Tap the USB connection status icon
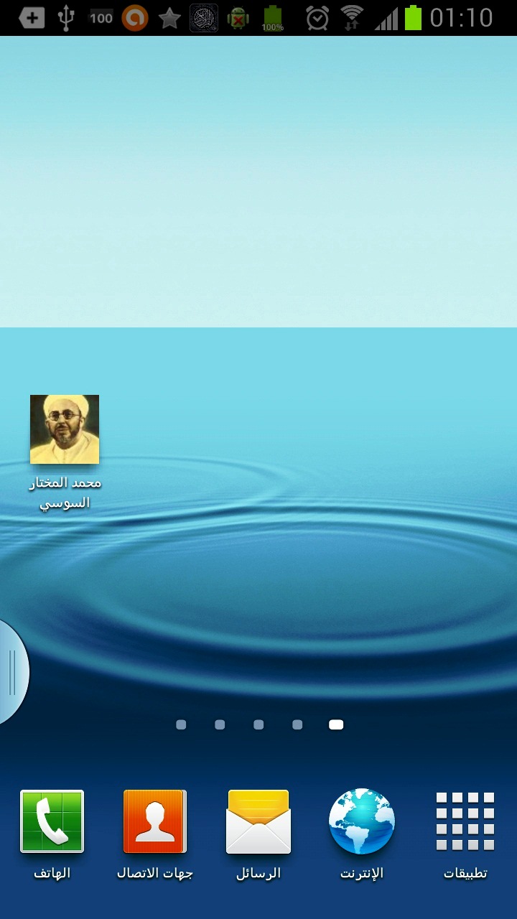 click(x=66, y=18)
